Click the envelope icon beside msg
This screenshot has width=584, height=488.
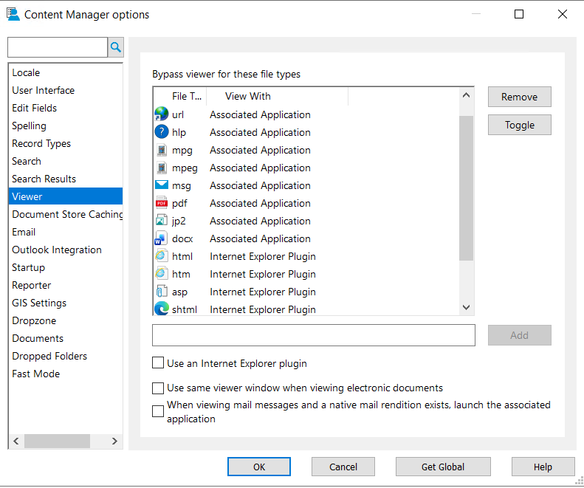click(x=161, y=185)
